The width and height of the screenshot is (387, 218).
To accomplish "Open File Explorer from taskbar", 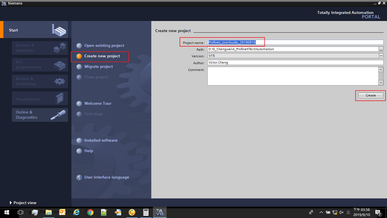I will tap(49, 212).
